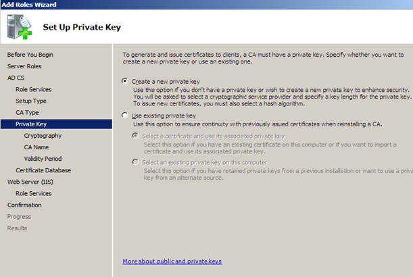Open the 'Cryptography' sub-step

tap(43, 136)
